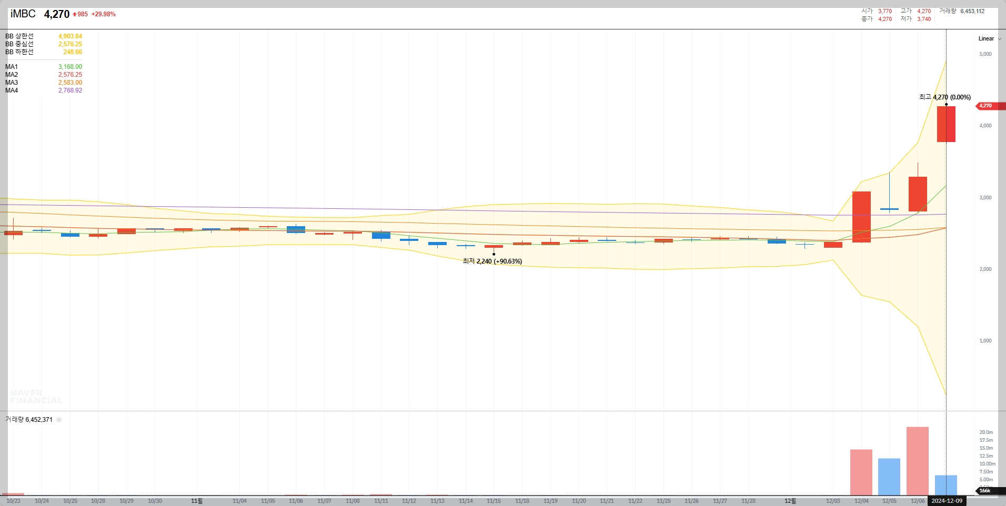Screen dimensions: 1006x506
Task: Select the BB 하한선 legend entry
Action: (x=19, y=52)
